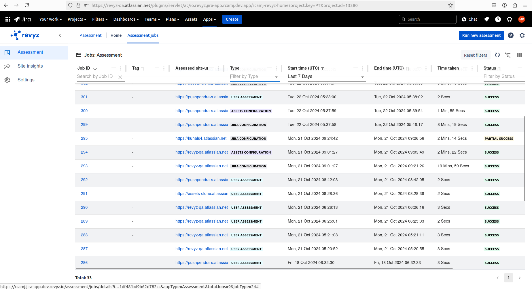Switch to the Home tab
The image size is (532, 289).
coord(116,35)
